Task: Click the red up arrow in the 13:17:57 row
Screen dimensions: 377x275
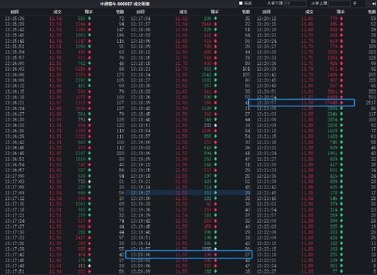Action: [x=215, y=24]
